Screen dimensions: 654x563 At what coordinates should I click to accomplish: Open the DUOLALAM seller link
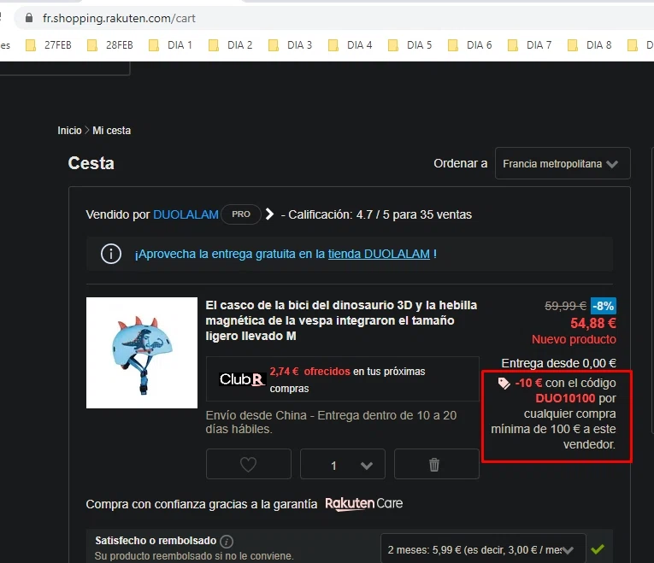click(186, 214)
